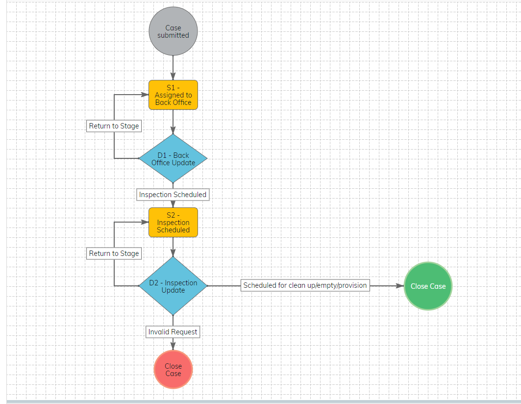Select the red Close Case end node
The height and width of the screenshot is (404, 521).
(x=173, y=370)
